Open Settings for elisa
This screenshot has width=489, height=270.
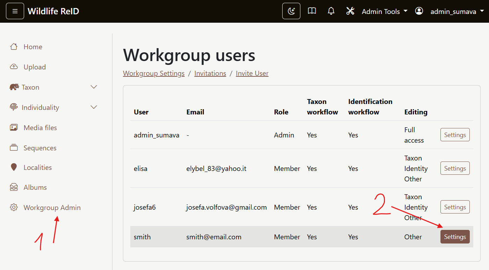click(x=455, y=168)
